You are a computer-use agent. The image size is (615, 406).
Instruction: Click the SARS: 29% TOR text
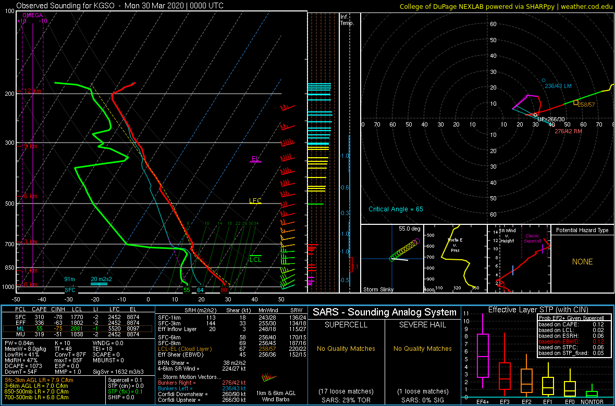click(346, 399)
